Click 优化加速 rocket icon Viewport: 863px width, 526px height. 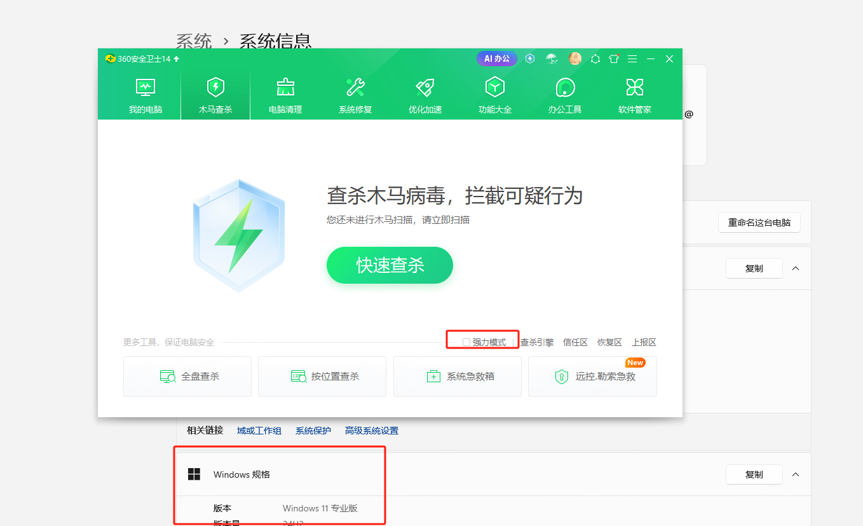[x=425, y=88]
